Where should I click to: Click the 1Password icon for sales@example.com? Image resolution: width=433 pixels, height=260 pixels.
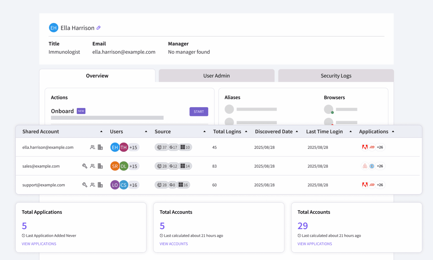pyautogui.click(x=372, y=166)
